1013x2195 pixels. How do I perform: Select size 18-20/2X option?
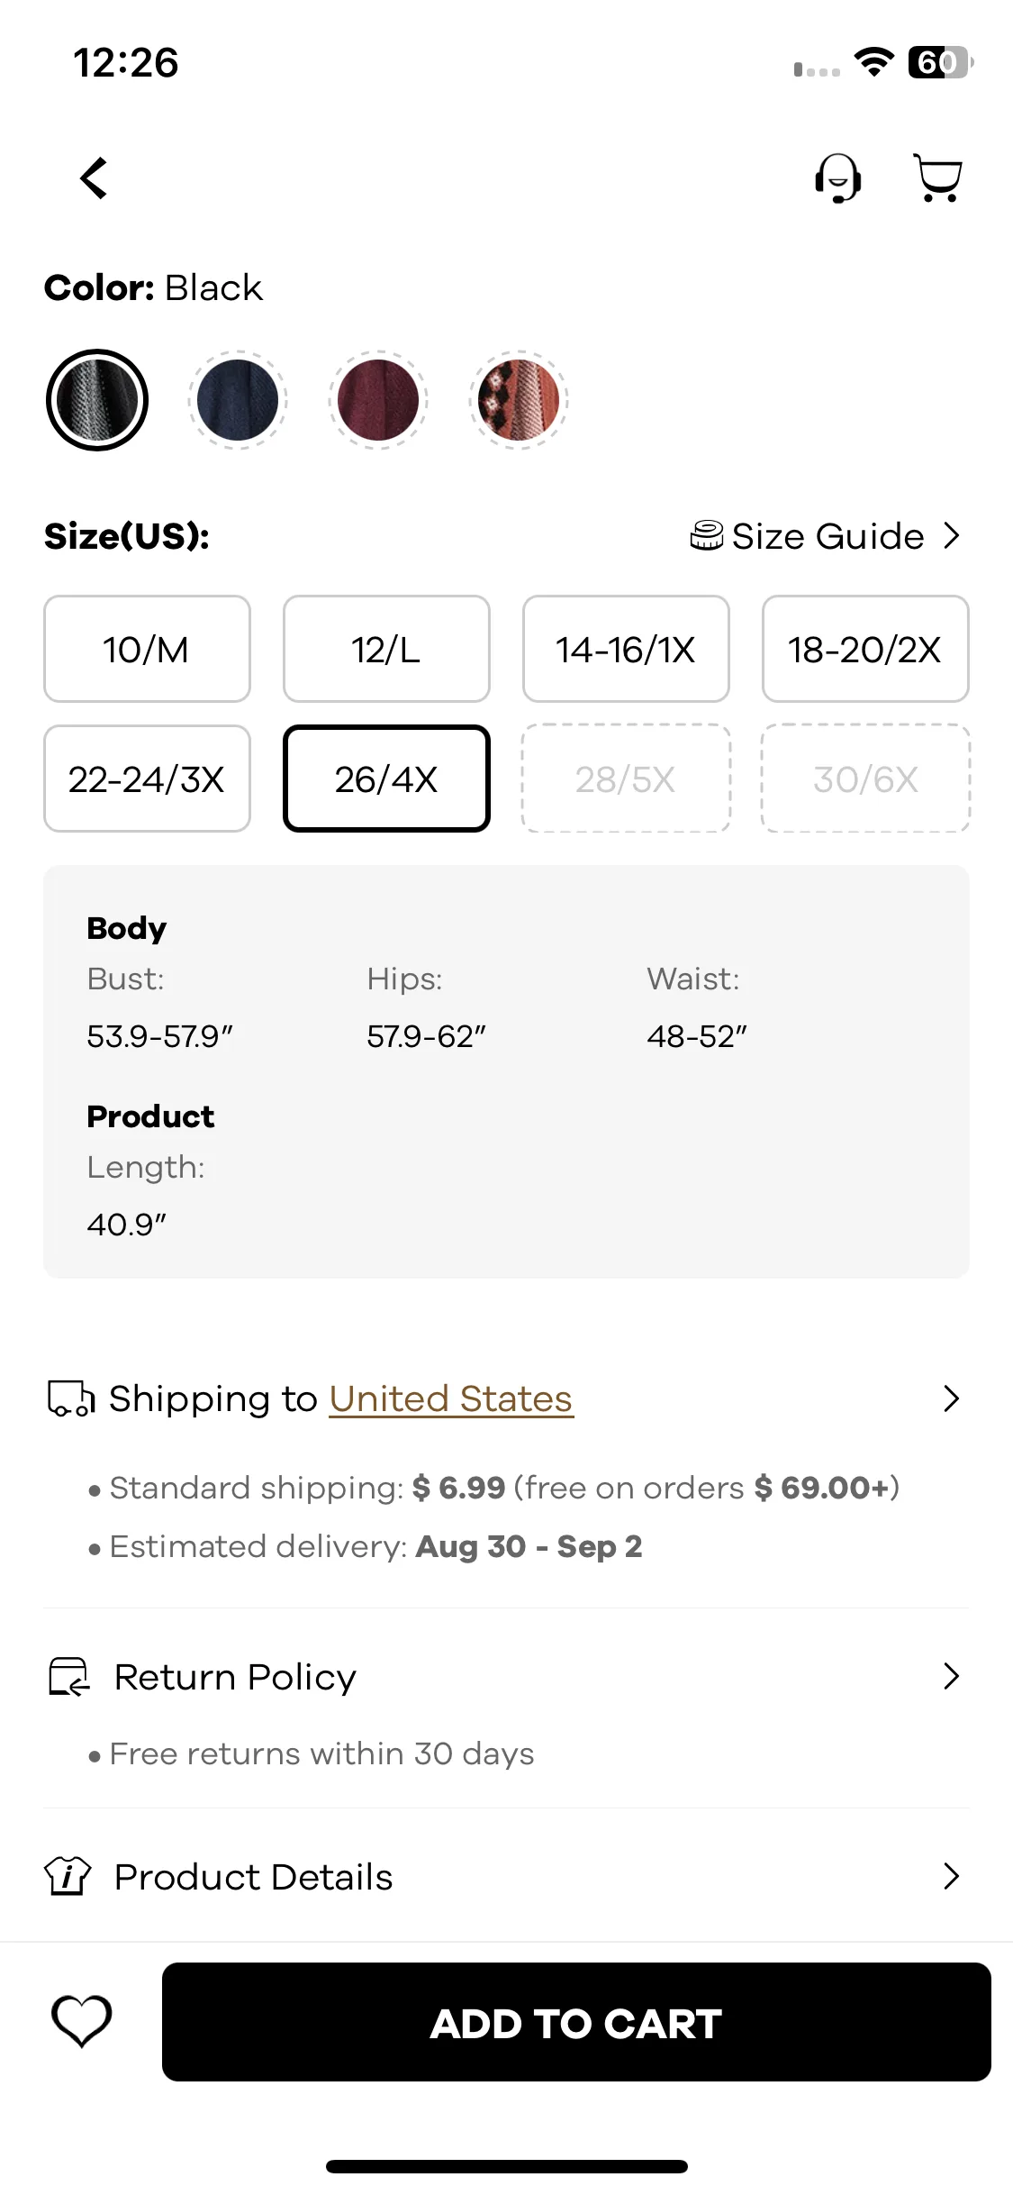[865, 649]
